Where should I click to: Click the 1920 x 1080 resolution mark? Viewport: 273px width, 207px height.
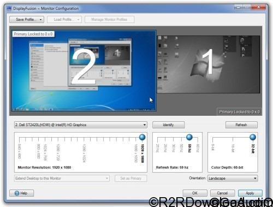tap(143, 153)
